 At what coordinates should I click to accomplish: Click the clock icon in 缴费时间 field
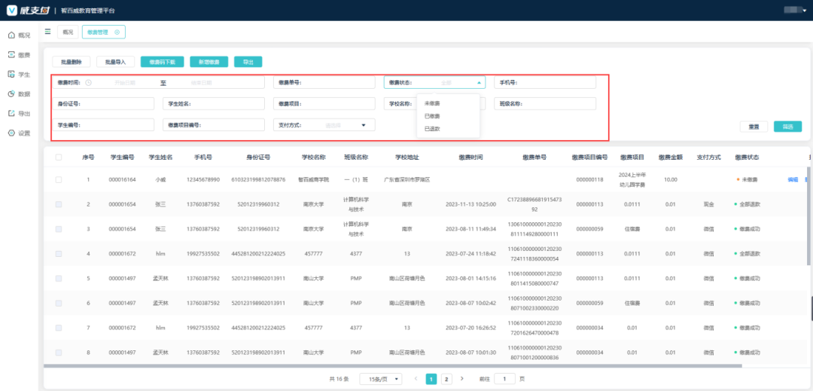(89, 83)
